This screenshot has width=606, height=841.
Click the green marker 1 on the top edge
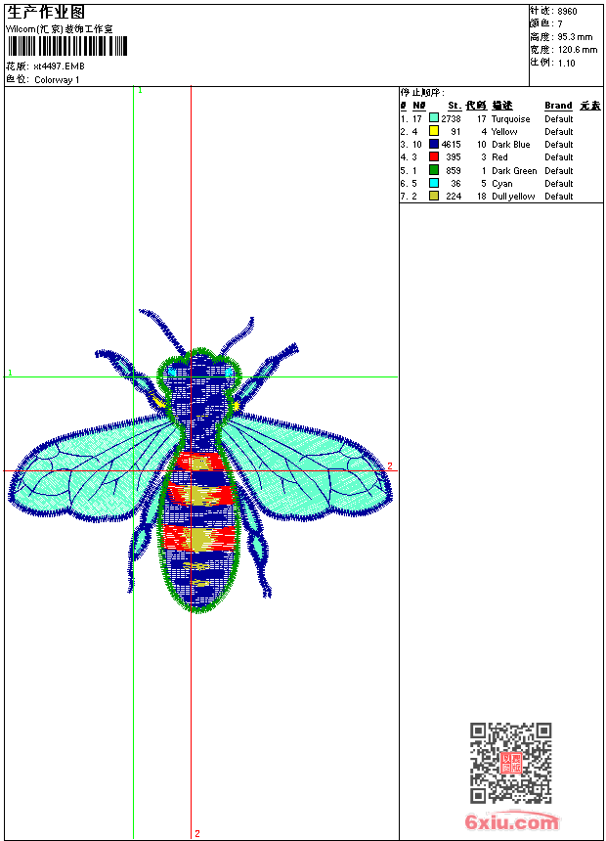[140, 90]
